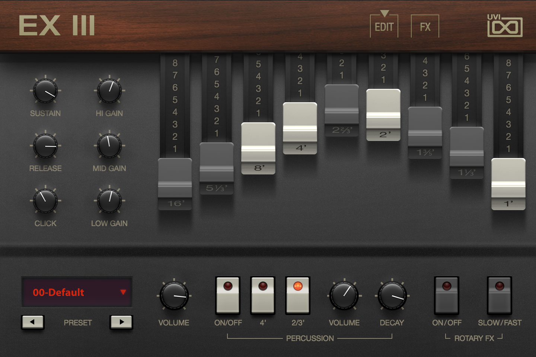Click the 1' drawbar handle
The image size is (536, 357).
508,184
